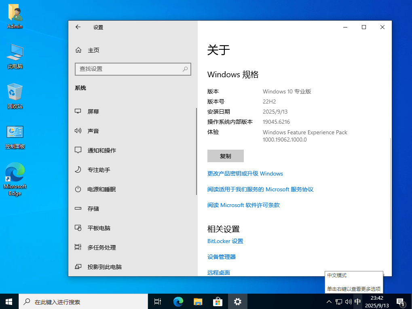Open 远程桌面 settings link
Screen dimensions: 412x309
pos(218,272)
